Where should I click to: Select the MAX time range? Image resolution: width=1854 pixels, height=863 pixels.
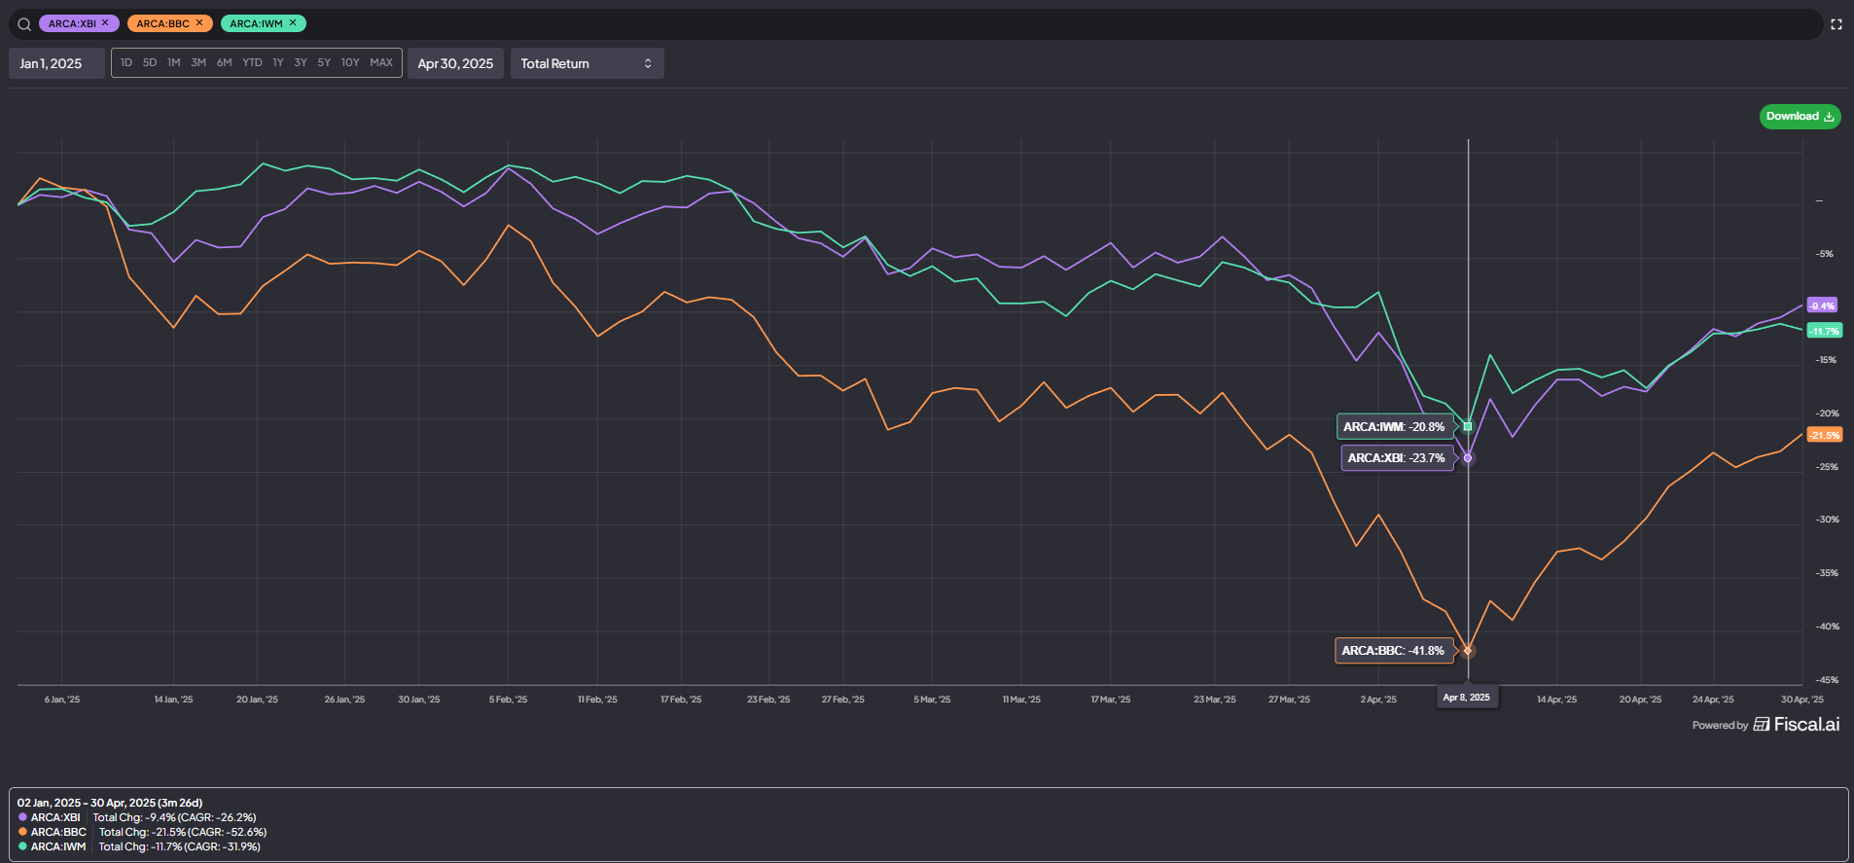pos(381,62)
